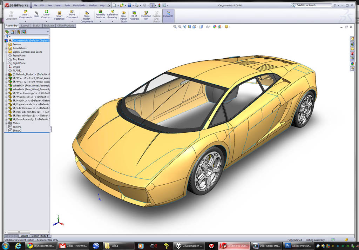This screenshot has width=359, height=250.
Task: Open the Assembly Features tool
Action: (x=100, y=14)
